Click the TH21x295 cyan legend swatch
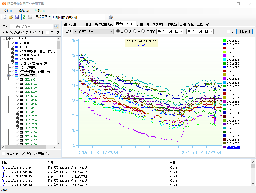The height and width of the screenshot is (193, 256). (225, 60)
